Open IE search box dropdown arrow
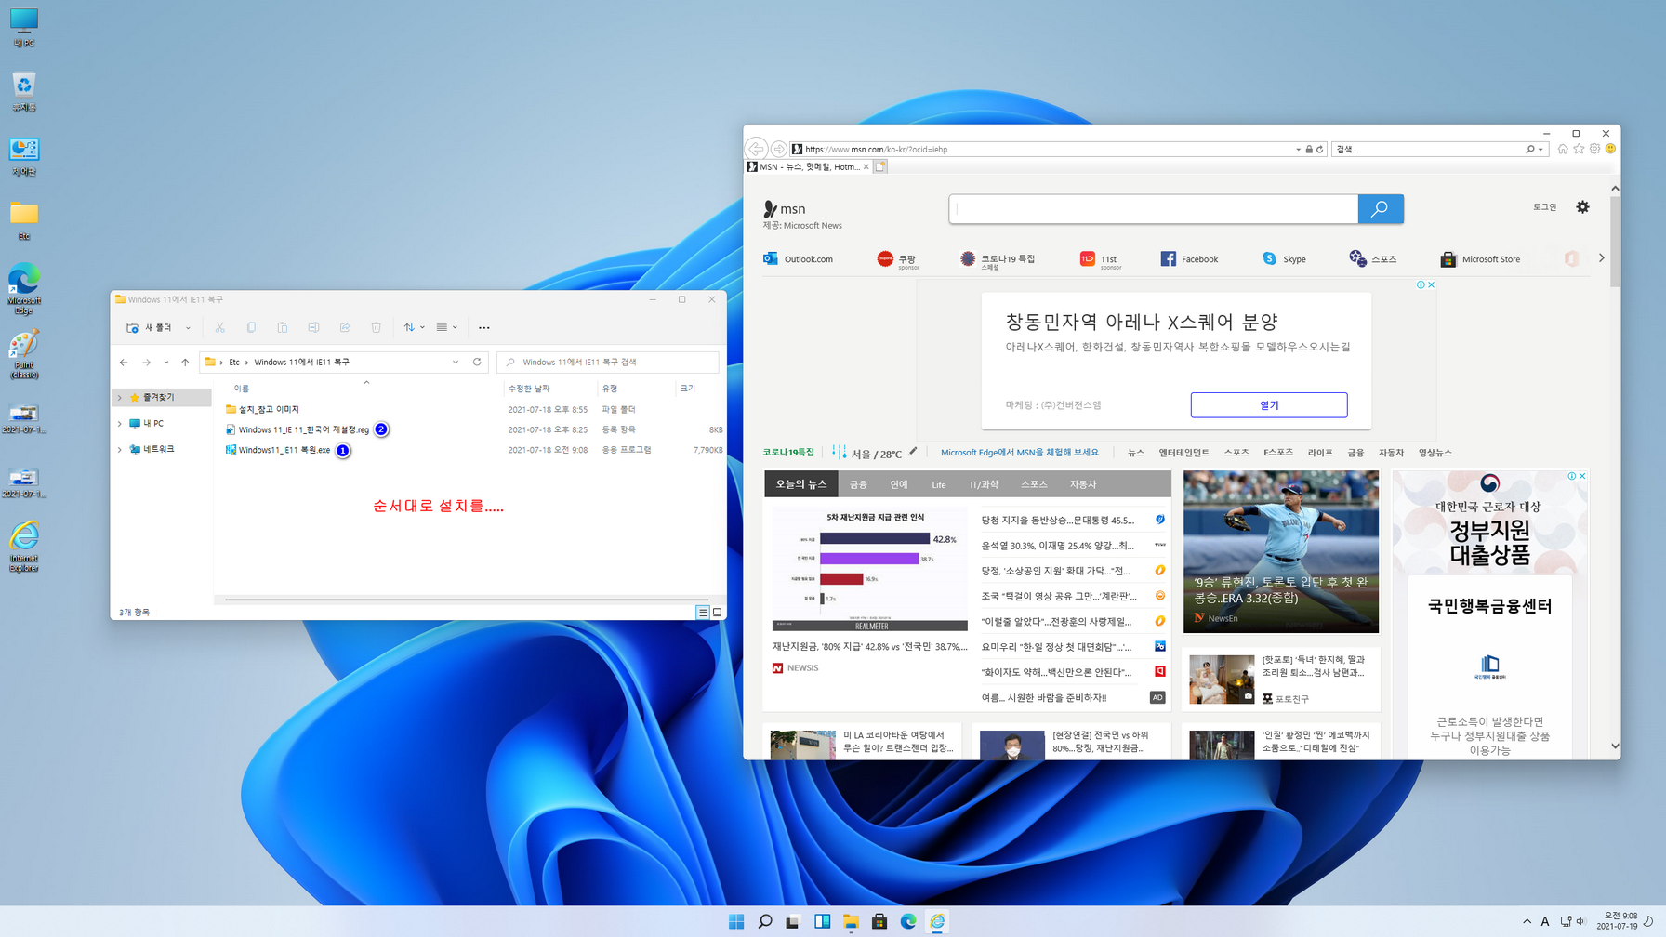This screenshot has width=1666, height=937. (1540, 149)
